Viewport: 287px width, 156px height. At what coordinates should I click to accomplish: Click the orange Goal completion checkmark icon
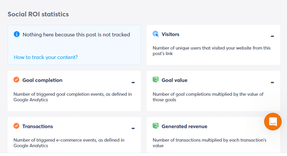coord(16,80)
